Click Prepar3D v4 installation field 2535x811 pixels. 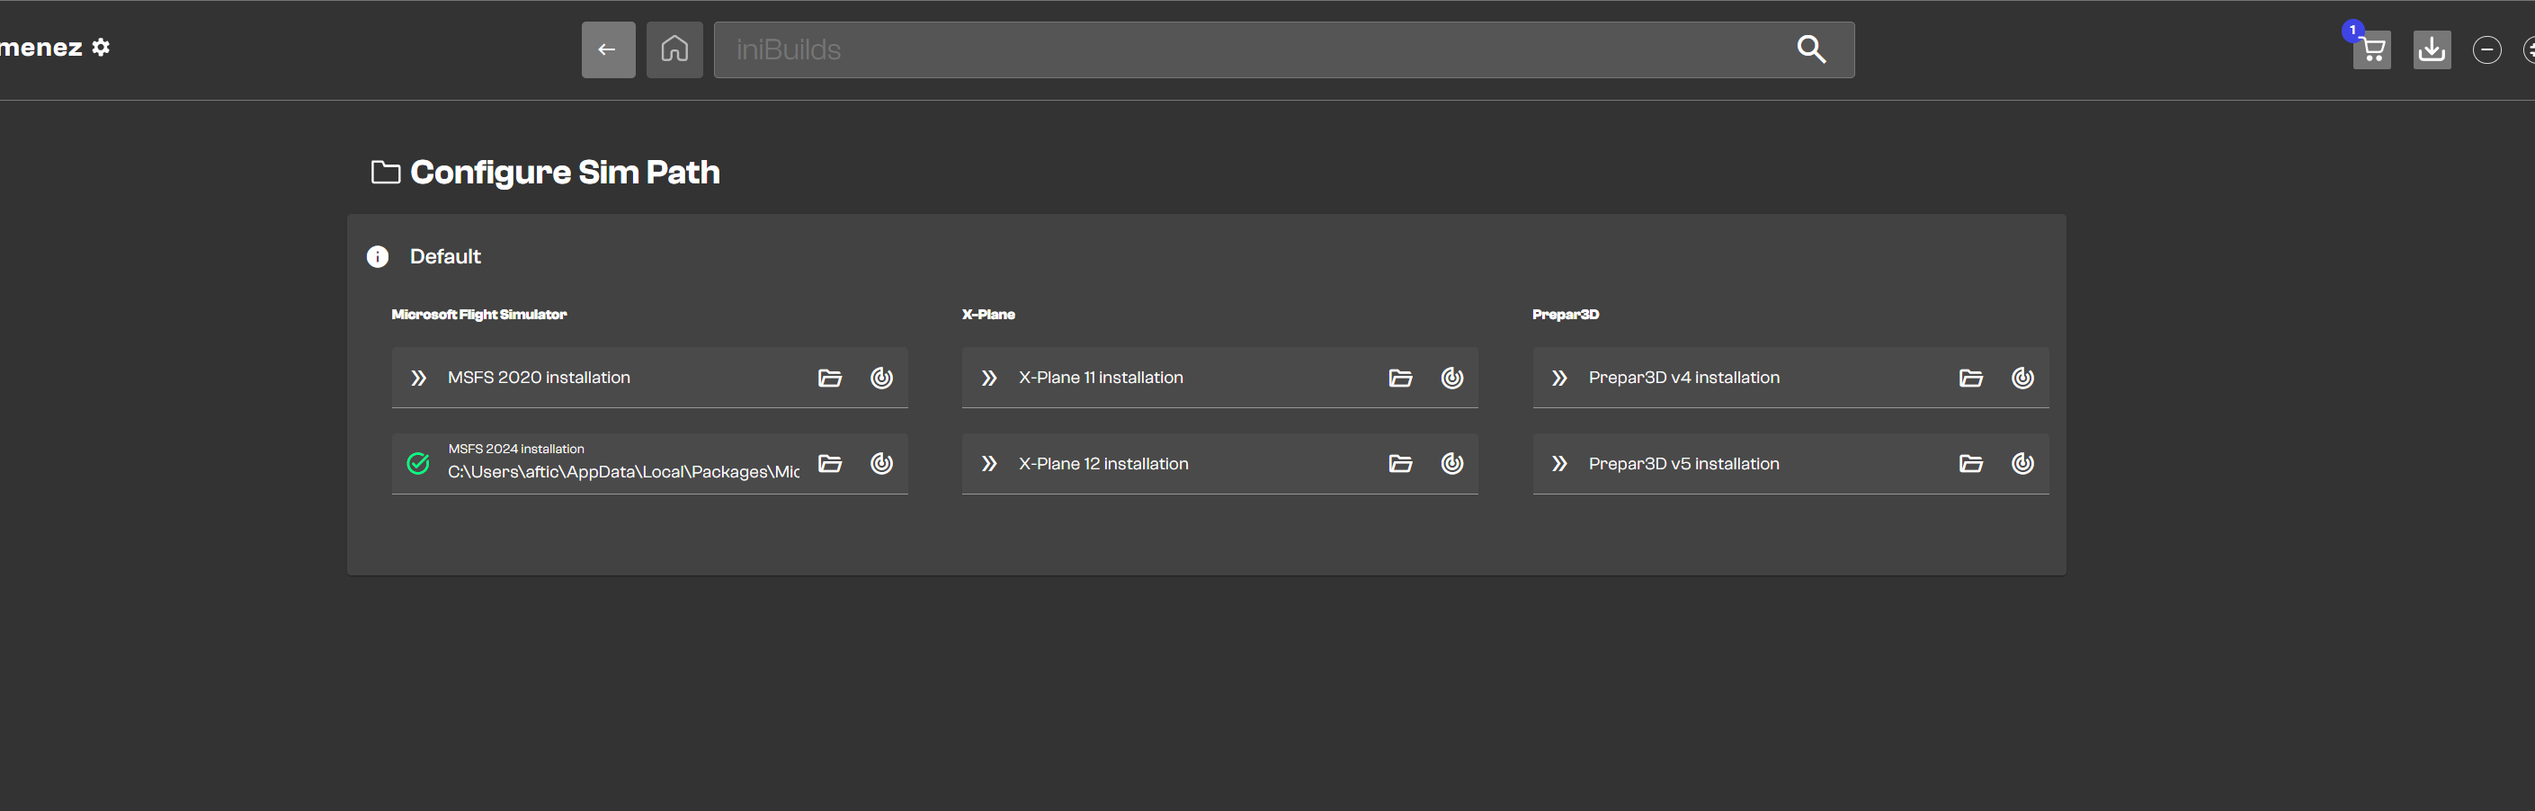tap(1791, 377)
